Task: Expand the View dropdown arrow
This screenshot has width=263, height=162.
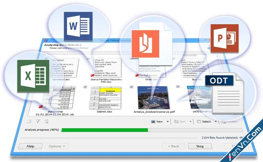Action: point(167,122)
